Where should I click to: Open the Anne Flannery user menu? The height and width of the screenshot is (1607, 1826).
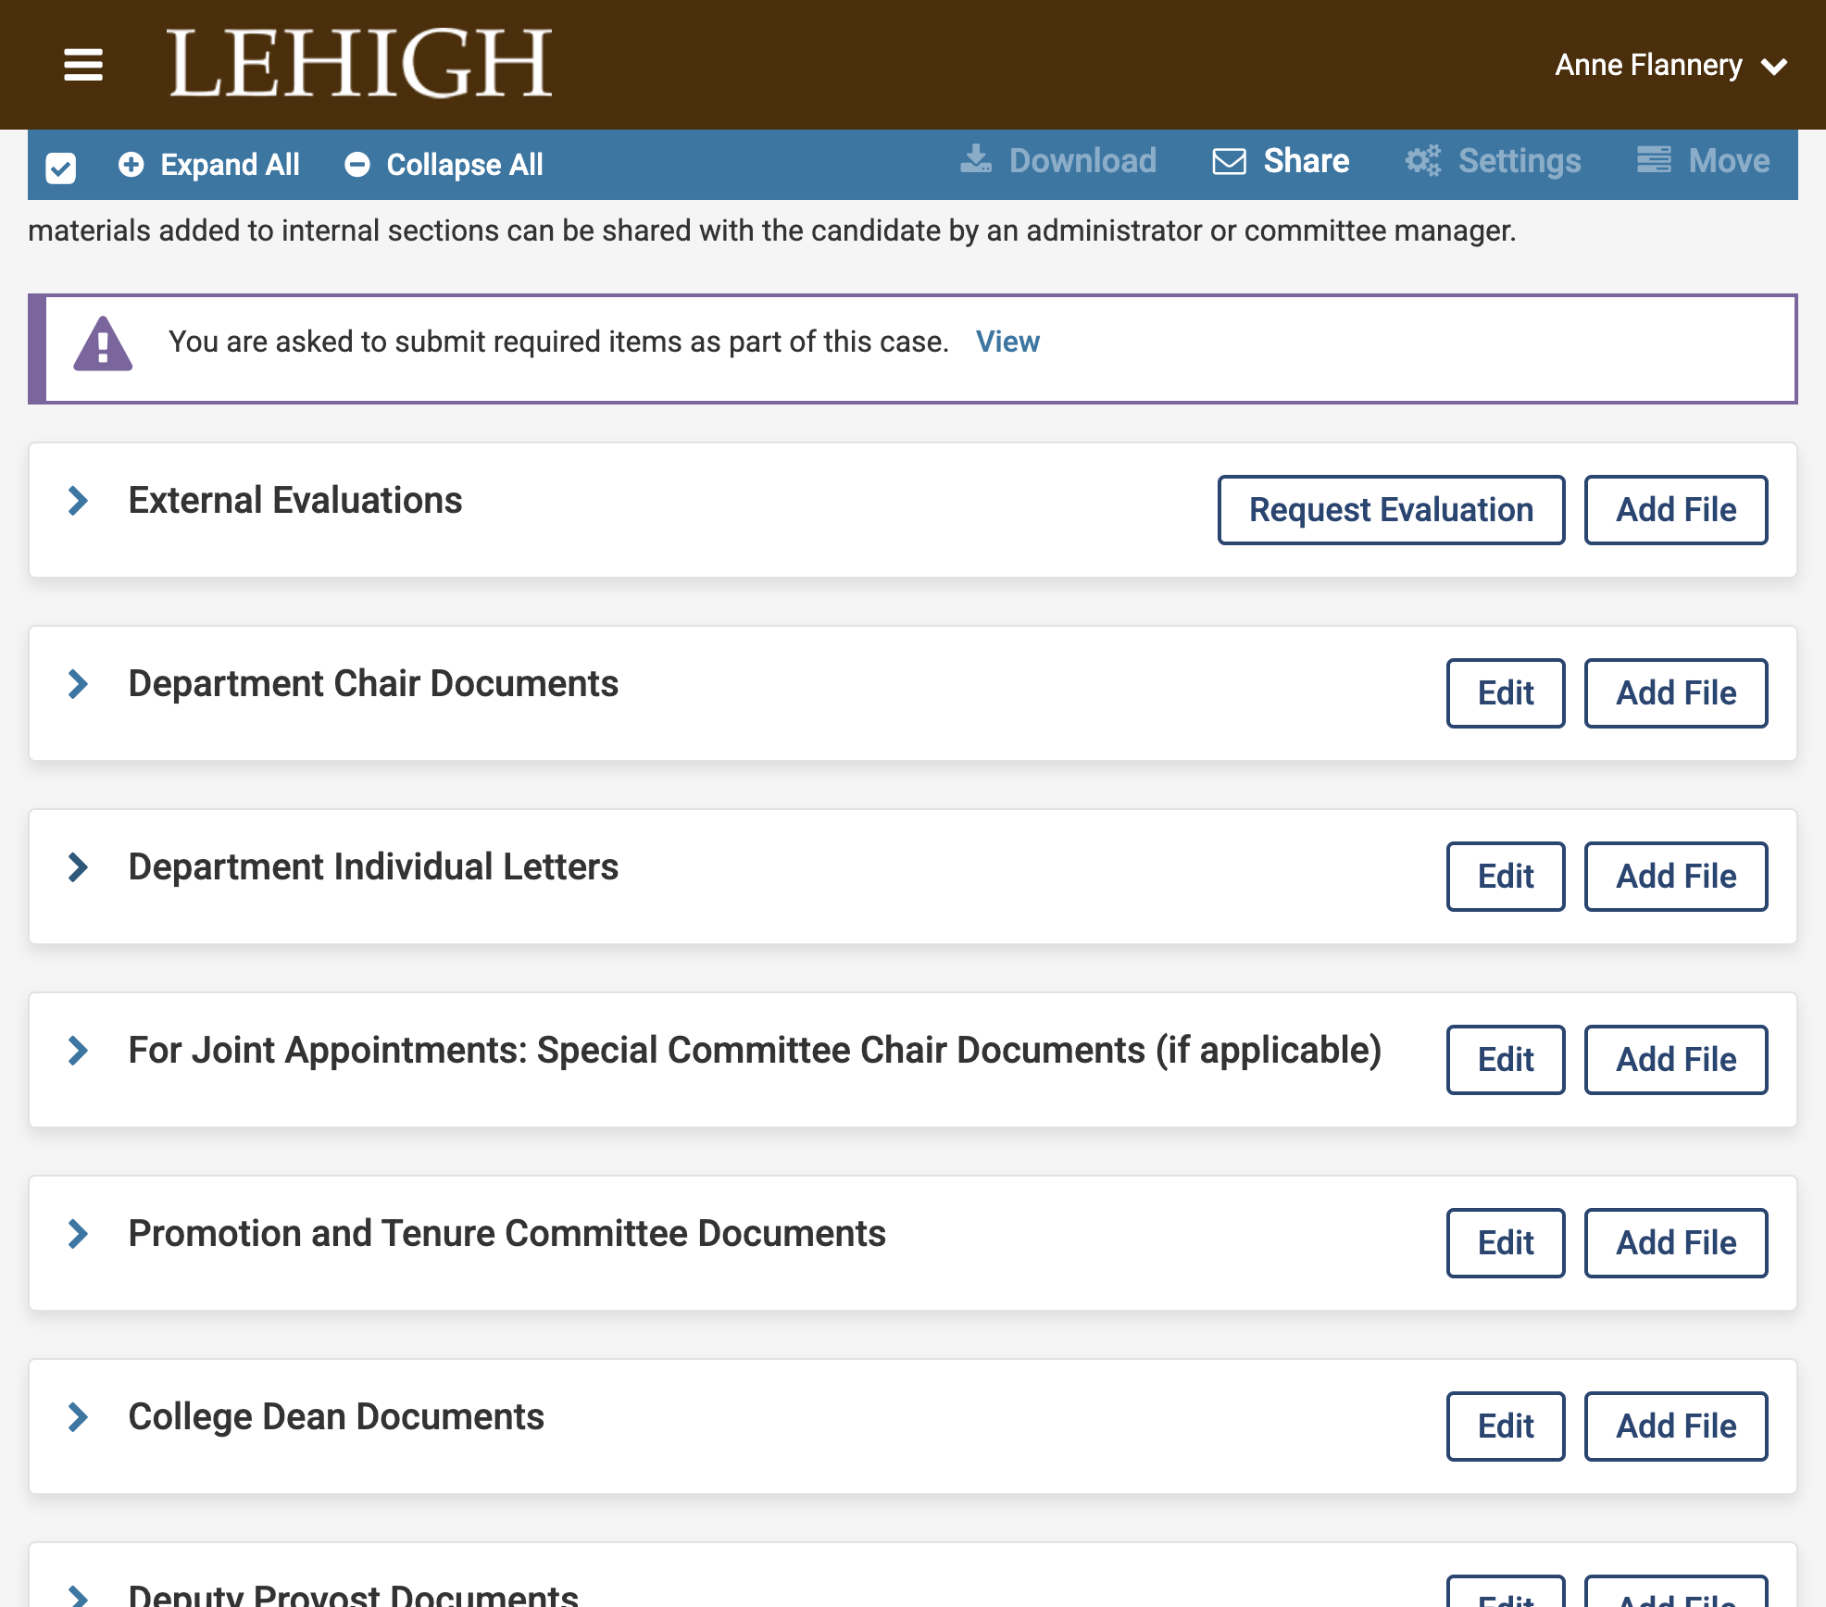[1670, 65]
